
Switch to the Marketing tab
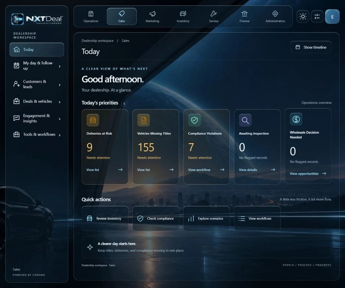point(152,17)
